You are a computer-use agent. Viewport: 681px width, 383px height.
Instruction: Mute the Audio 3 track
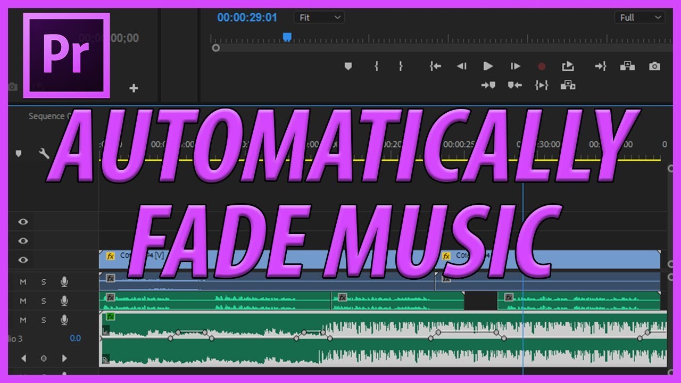[x=22, y=320]
